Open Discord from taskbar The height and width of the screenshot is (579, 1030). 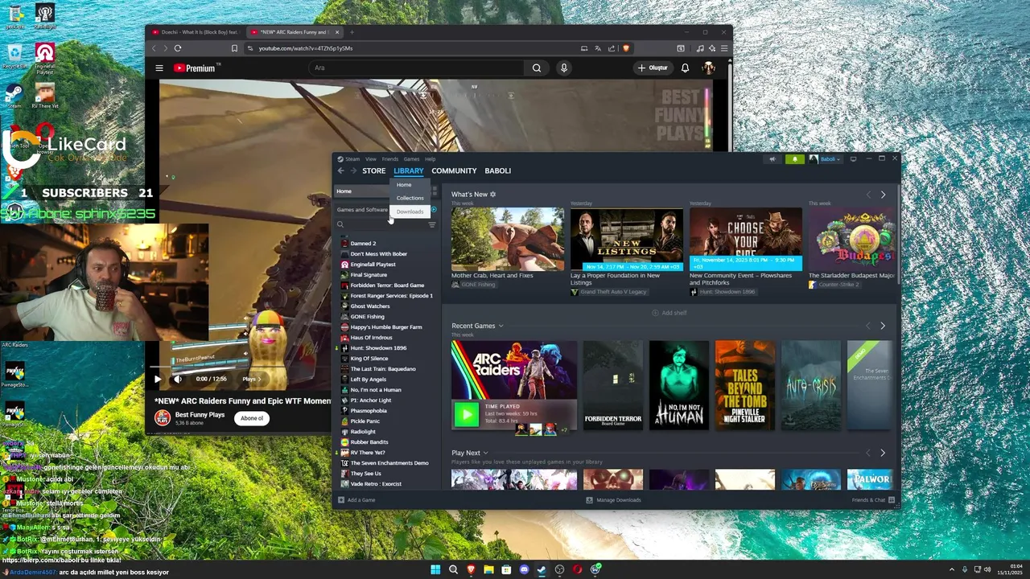[x=524, y=569]
